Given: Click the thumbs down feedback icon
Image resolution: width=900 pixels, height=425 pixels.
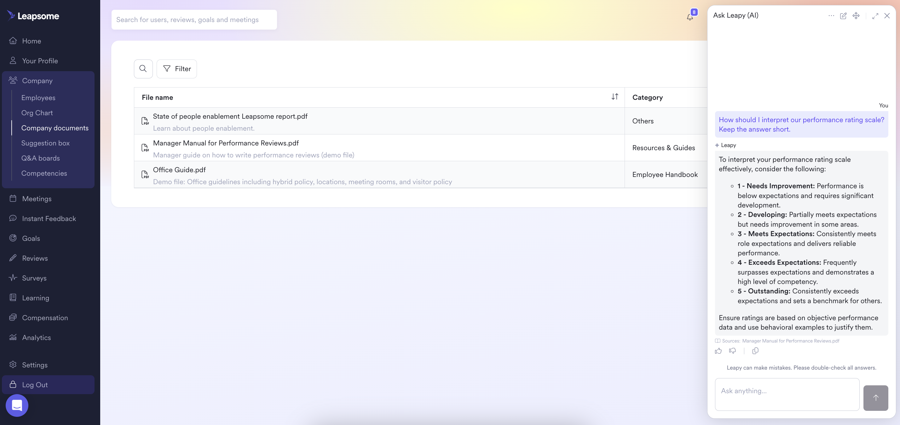Looking at the screenshot, I should pos(733,351).
